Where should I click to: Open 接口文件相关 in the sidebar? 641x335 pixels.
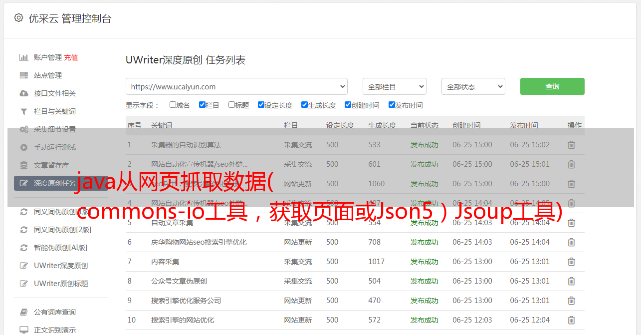tap(55, 93)
